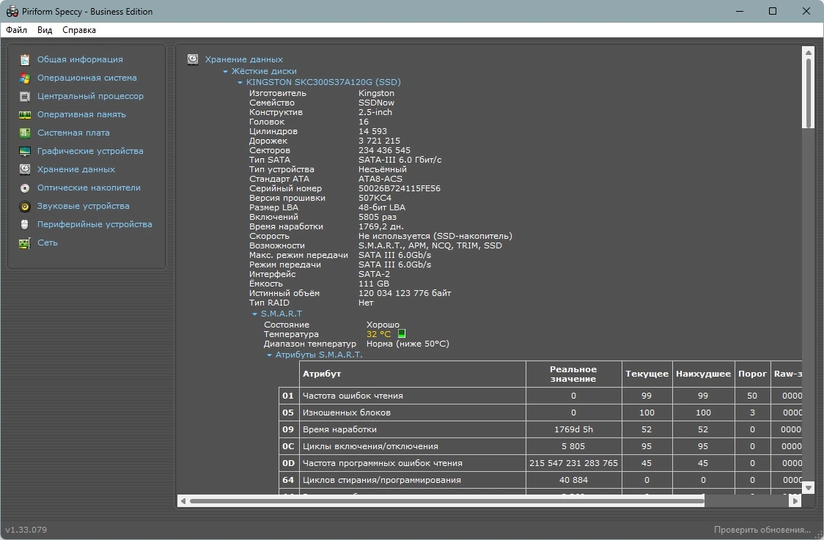Open the Оперативная память RAM icon
The width and height of the screenshot is (824, 540).
tap(25, 114)
